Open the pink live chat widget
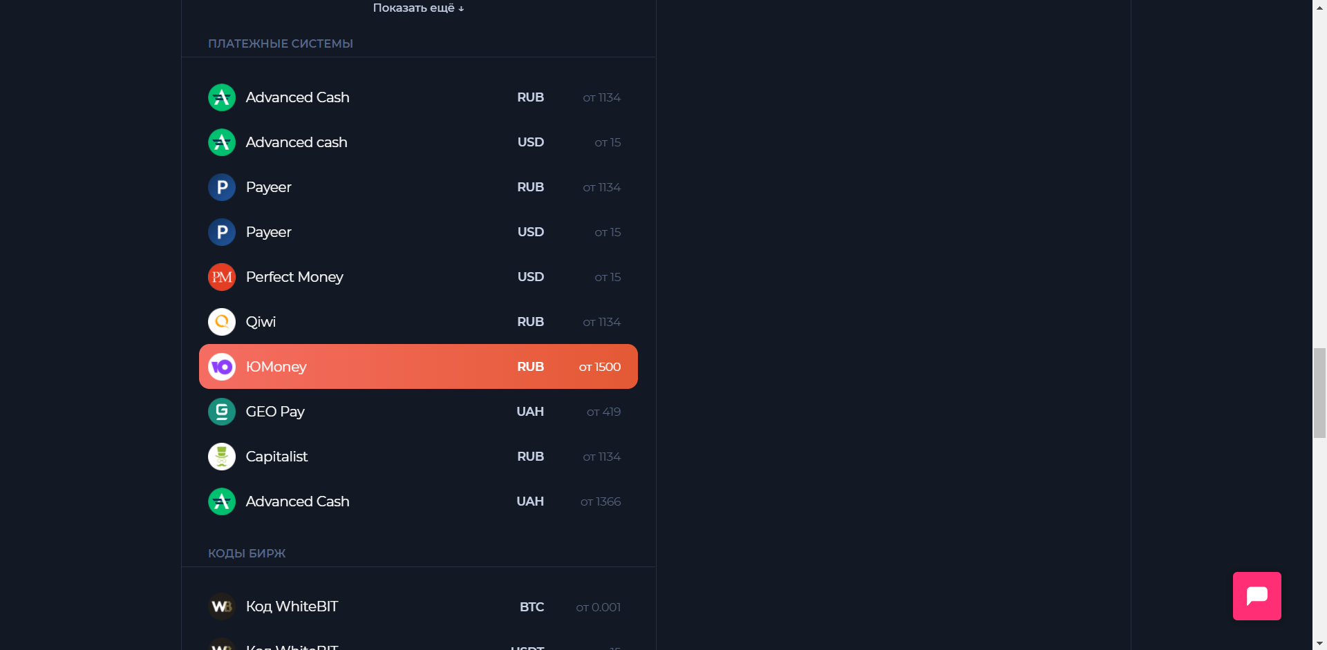1327x650 pixels. (x=1257, y=595)
